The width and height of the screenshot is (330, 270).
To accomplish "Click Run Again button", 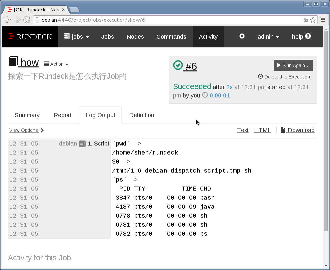I will [x=293, y=65].
